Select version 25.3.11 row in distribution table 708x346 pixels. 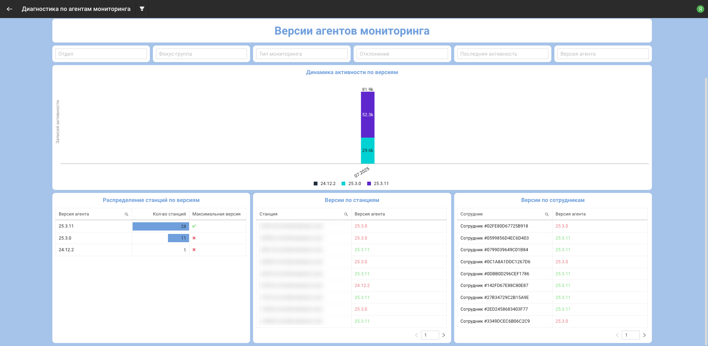coord(66,226)
